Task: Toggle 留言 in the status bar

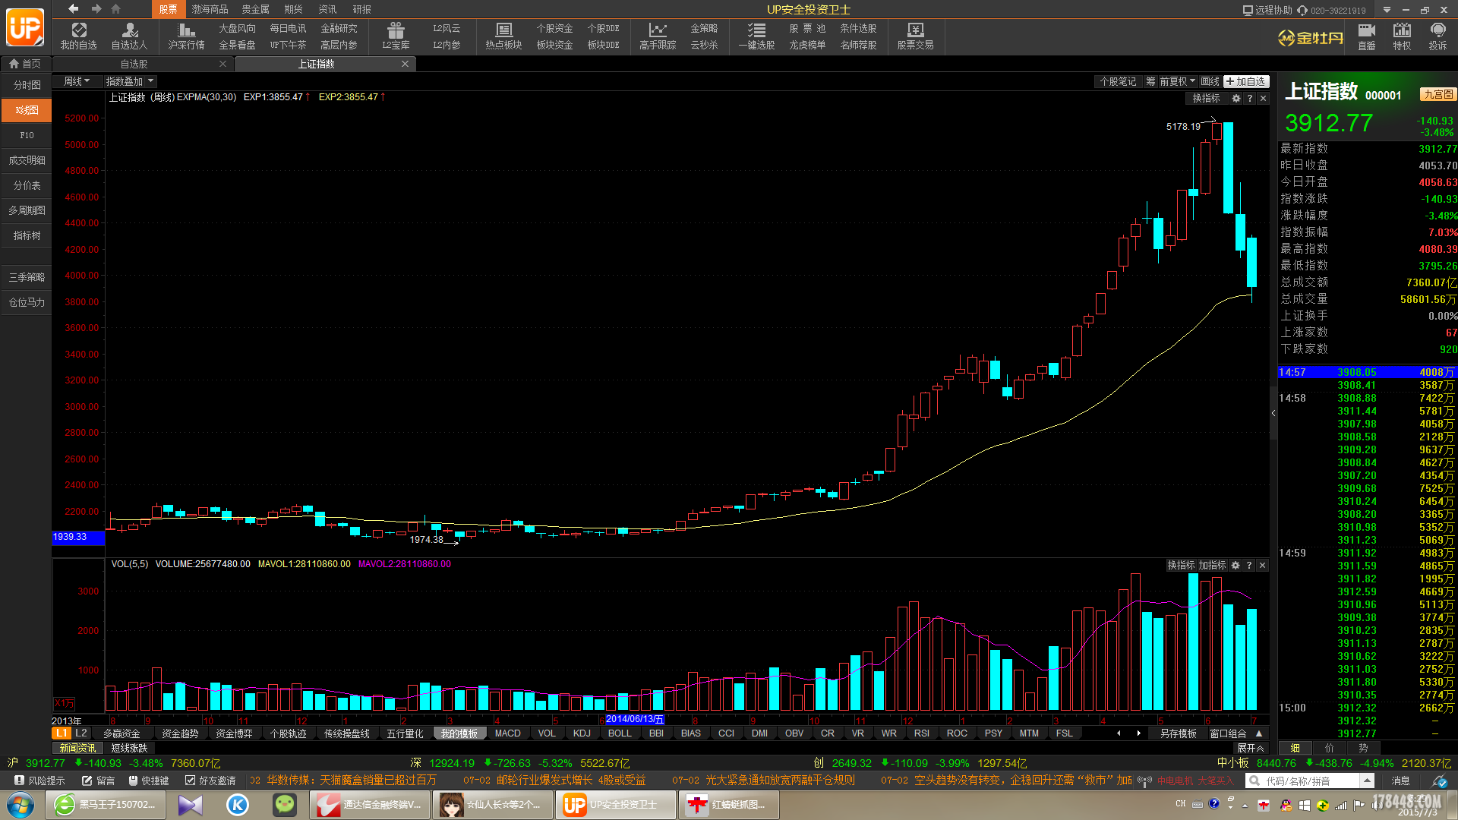Action: pyautogui.click(x=98, y=781)
